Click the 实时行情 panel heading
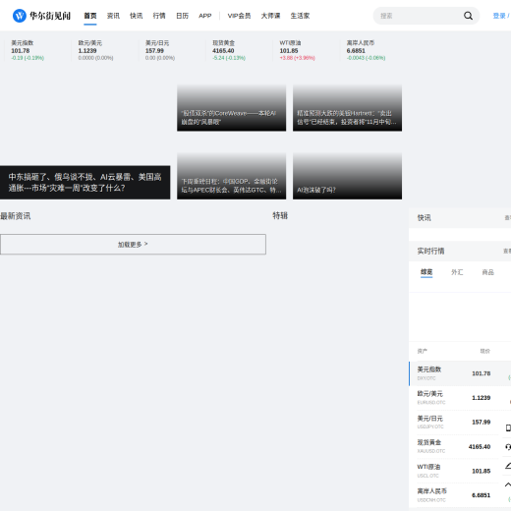511x511 pixels. (x=430, y=252)
